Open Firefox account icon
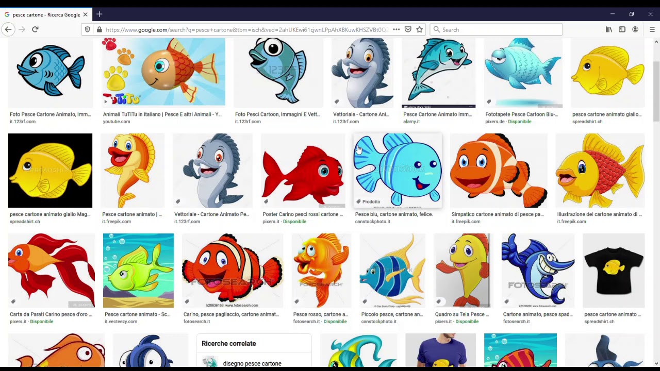This screenshot has width=660, height=371. [635, 29]
